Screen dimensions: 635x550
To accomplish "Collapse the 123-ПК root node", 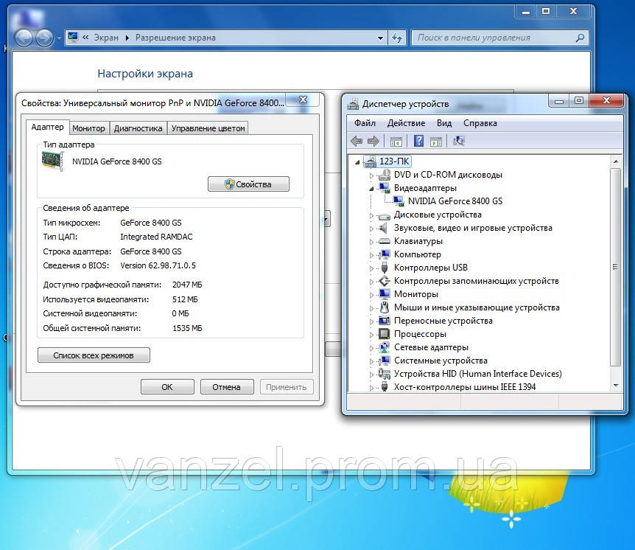I will [357, 162].
